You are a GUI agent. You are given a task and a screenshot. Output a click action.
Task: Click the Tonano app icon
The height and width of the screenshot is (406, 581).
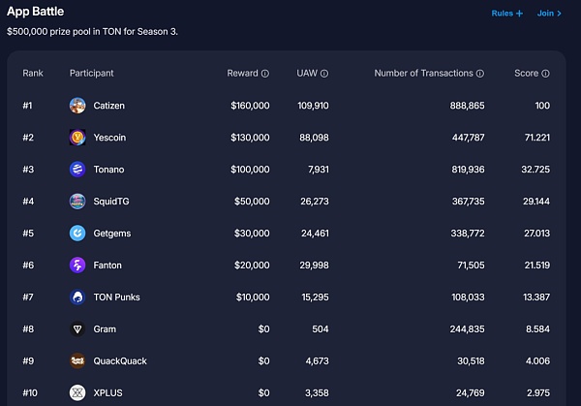(77, 169)
